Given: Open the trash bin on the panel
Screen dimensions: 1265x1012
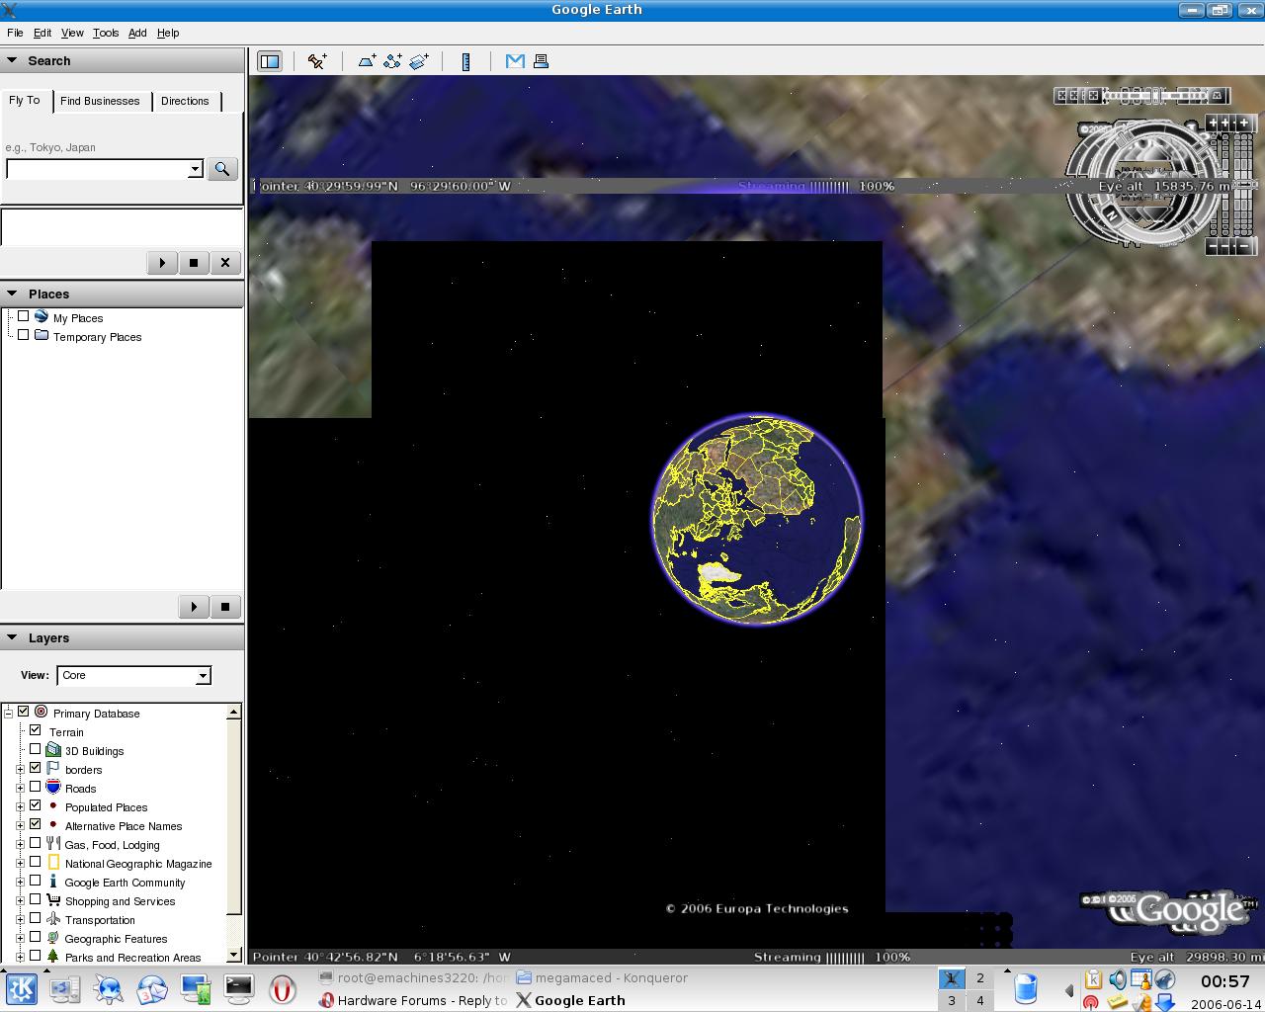Looking at the screenshot, I should pos(1025,988).
